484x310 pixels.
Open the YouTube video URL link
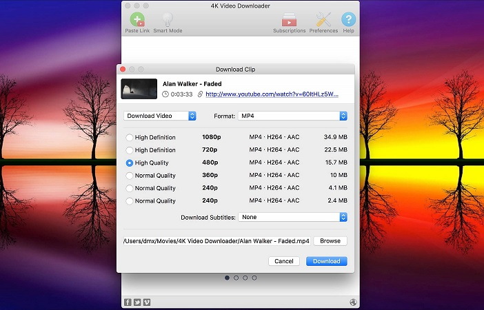click(x=272, y=94)
